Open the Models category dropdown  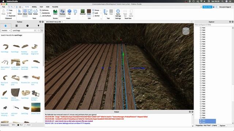[x=6, y=31]
